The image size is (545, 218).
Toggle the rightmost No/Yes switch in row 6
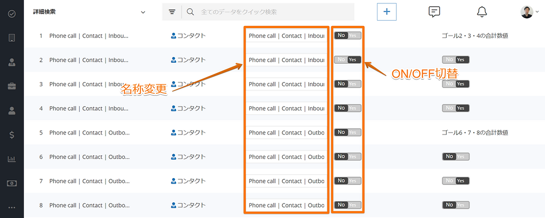click(456, 157)
